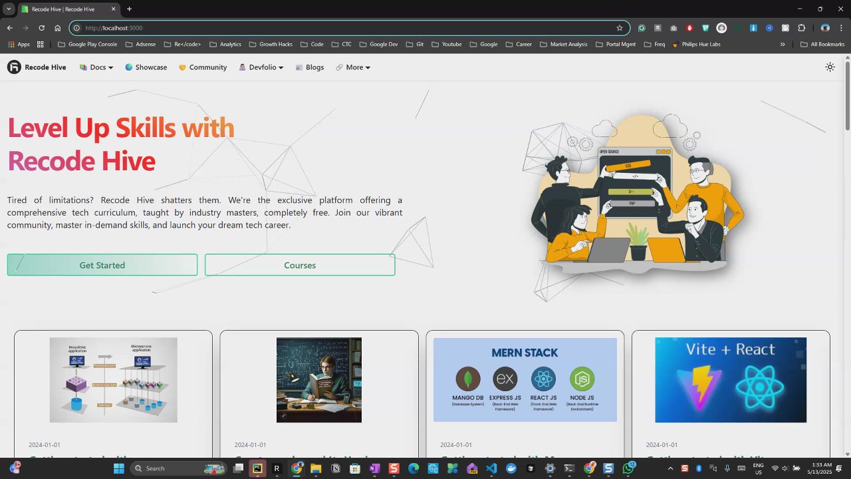The height and width of the screenshot is (479, 851).
Task: Close the Recode Hive tab
Action: [x=112, y=9]
